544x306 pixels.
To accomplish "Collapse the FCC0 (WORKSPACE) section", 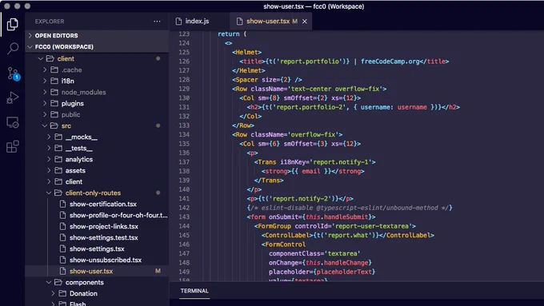I will click(97, 47).
